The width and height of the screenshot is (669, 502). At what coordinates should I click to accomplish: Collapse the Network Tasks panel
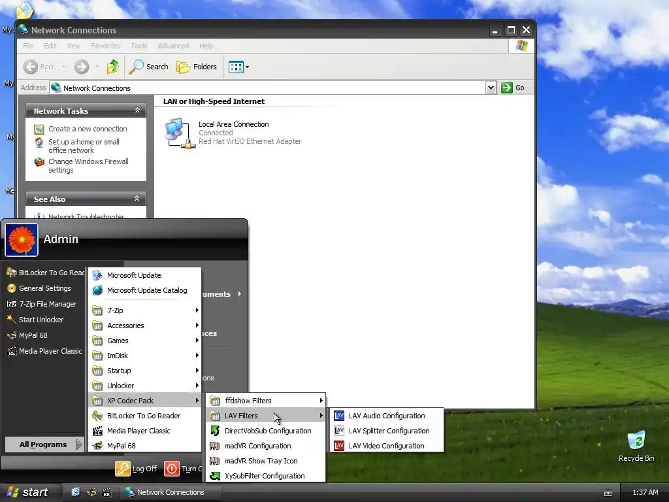(137, 110)
